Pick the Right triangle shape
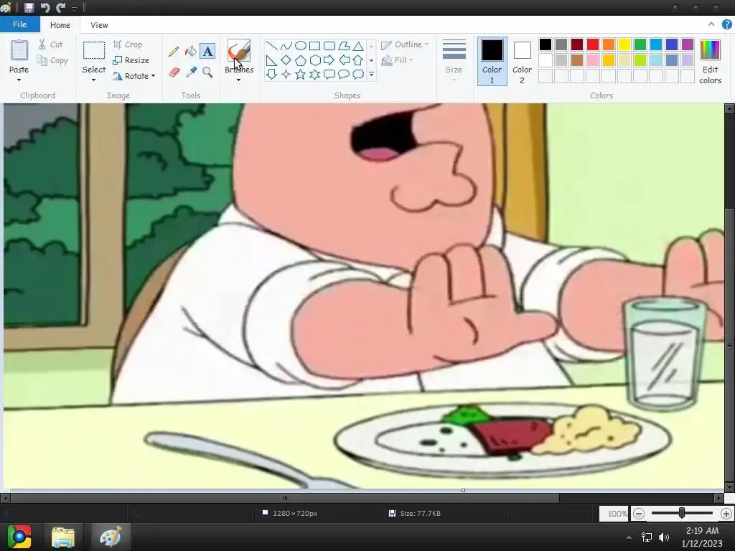 click(x=271, y=60)
